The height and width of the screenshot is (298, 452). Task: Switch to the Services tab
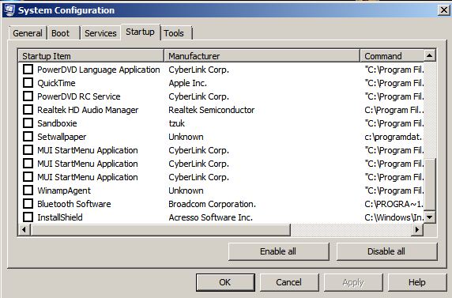click(100, 33)
